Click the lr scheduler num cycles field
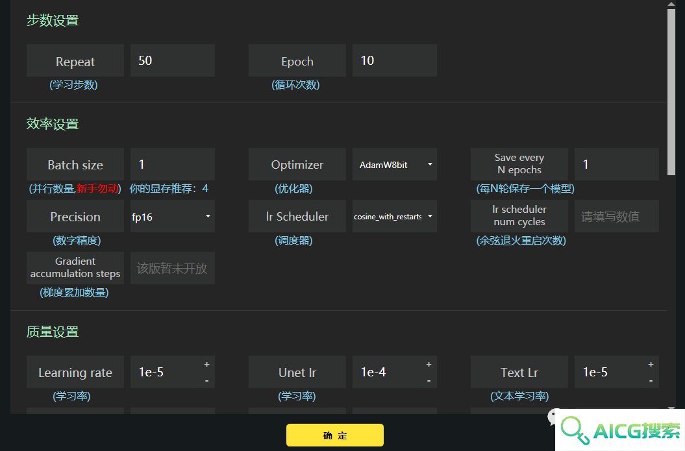The width and height of the screenshot is (685, 451). pyautogui.click(x=616, y=216)
